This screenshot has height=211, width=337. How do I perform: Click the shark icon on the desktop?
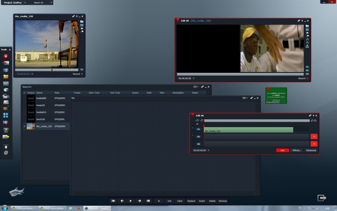(17, 192)
